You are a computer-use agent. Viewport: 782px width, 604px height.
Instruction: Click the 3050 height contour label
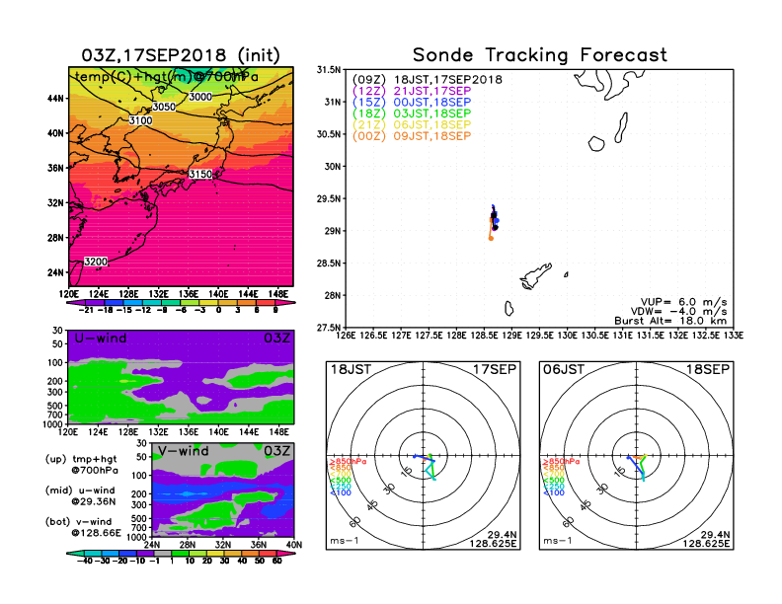point(164,107)
